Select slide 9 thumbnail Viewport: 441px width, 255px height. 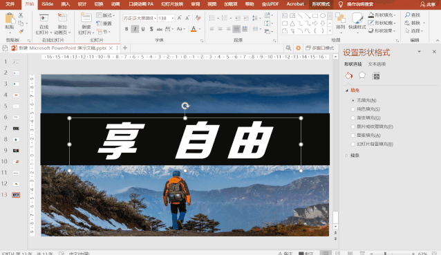[x=16, y=151]
